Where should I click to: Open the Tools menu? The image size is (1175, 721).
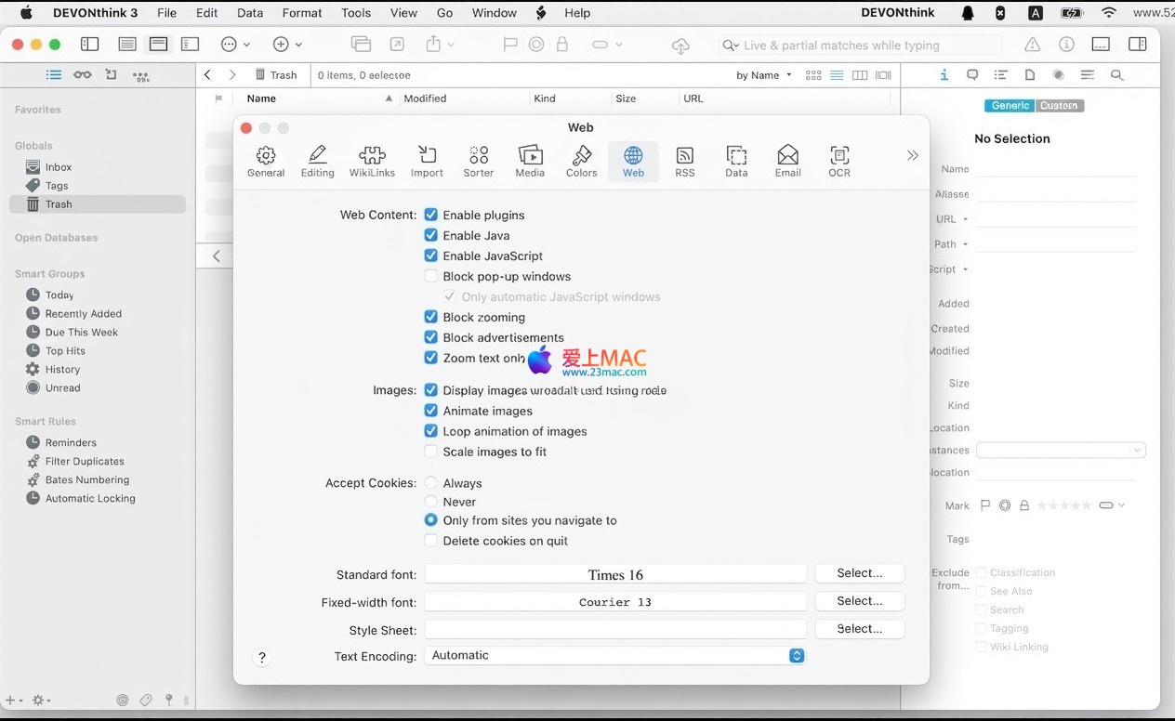tap(356, 13)
